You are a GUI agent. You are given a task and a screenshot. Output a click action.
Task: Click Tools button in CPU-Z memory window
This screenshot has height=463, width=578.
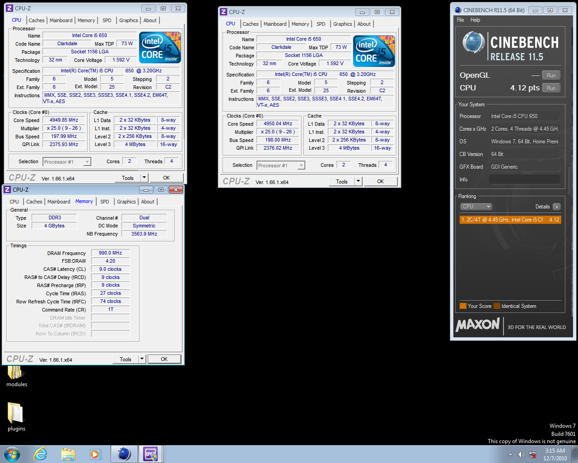126,359
